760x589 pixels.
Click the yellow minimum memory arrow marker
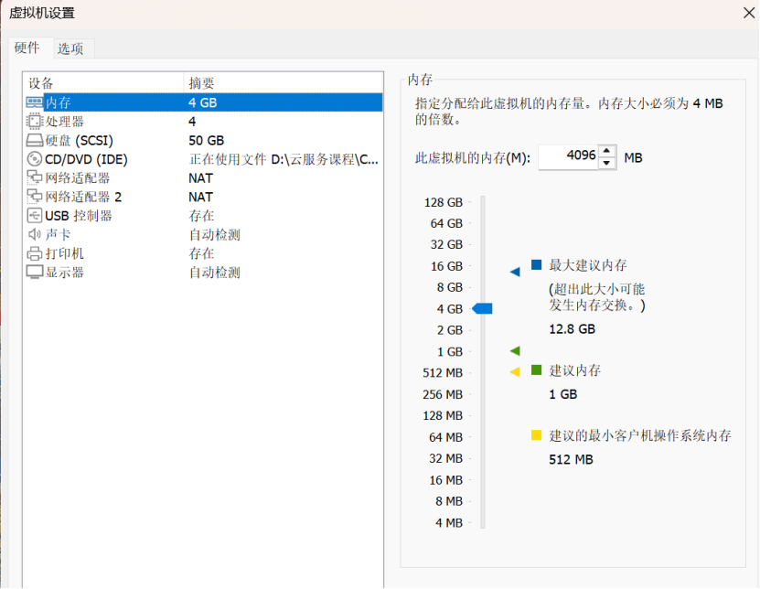515,372
